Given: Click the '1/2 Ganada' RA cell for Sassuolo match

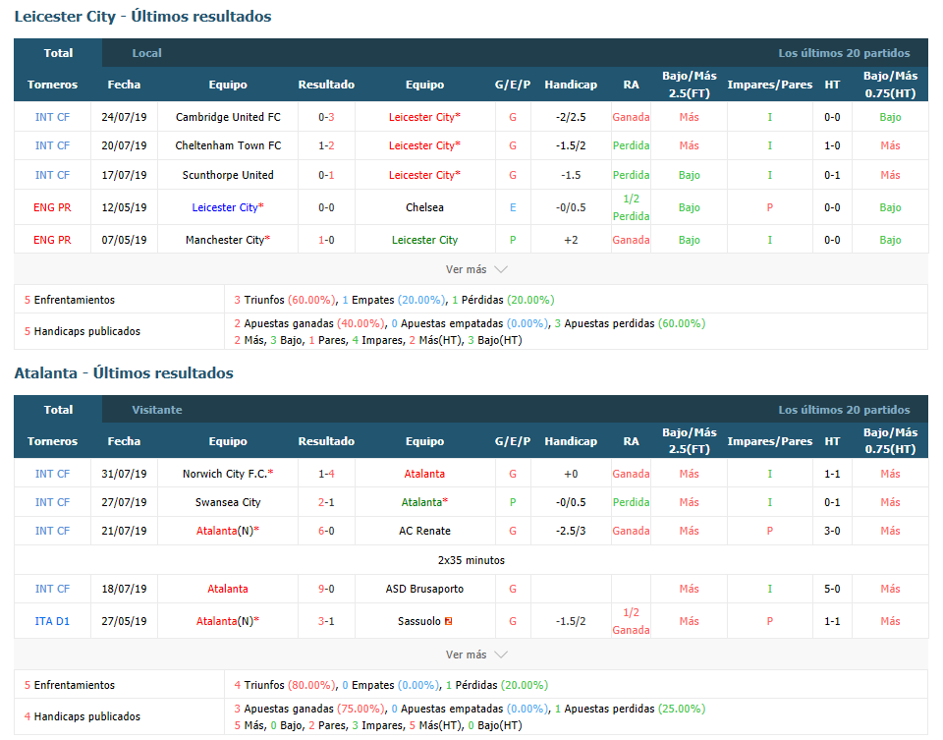Looking at the screenshot, I should click(x=631, y=621).
